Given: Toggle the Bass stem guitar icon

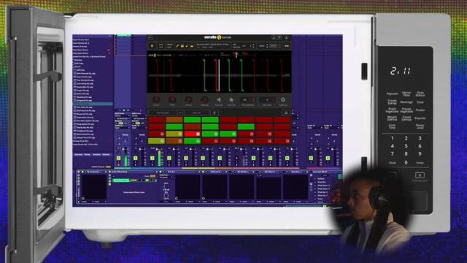Looking at the screenshot, I should (x=187, y=46).
